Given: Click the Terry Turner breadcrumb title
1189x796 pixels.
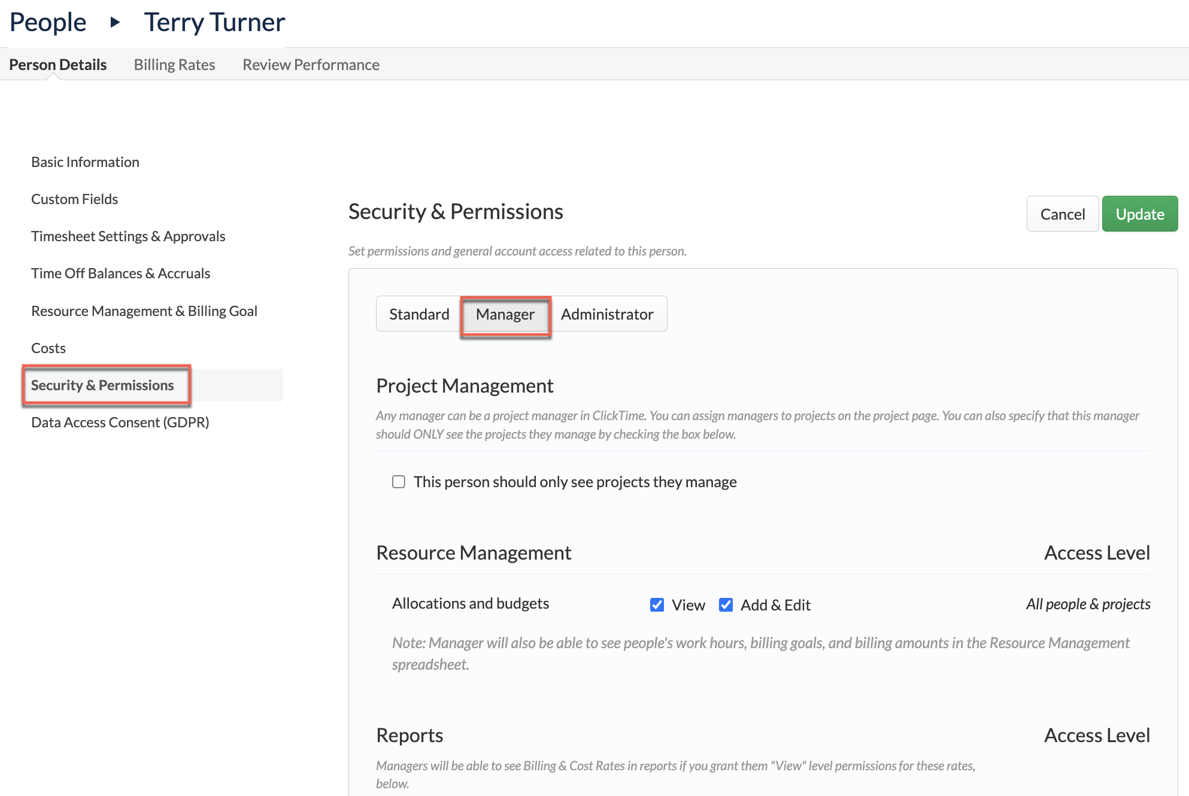Looking at the screenshot, I should [214, 23].
